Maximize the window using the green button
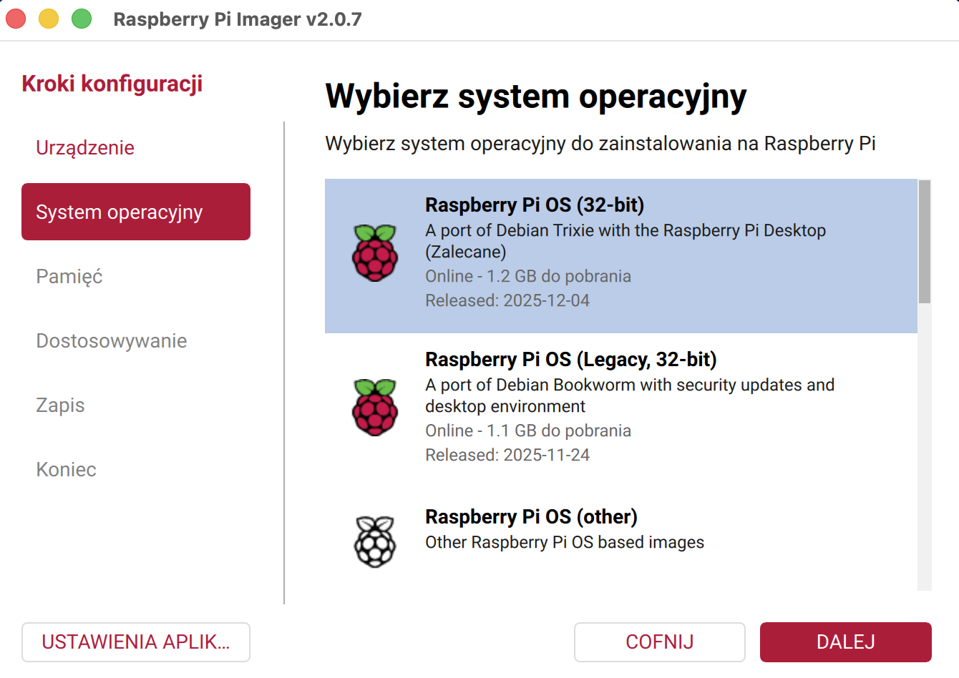 coord(82,19)
